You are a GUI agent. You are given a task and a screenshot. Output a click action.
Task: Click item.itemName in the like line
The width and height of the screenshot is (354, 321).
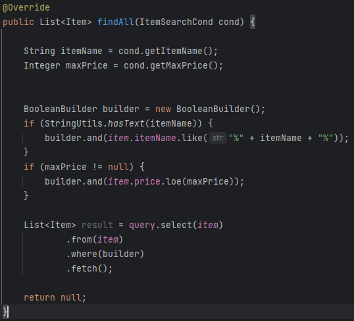[141, 138]
